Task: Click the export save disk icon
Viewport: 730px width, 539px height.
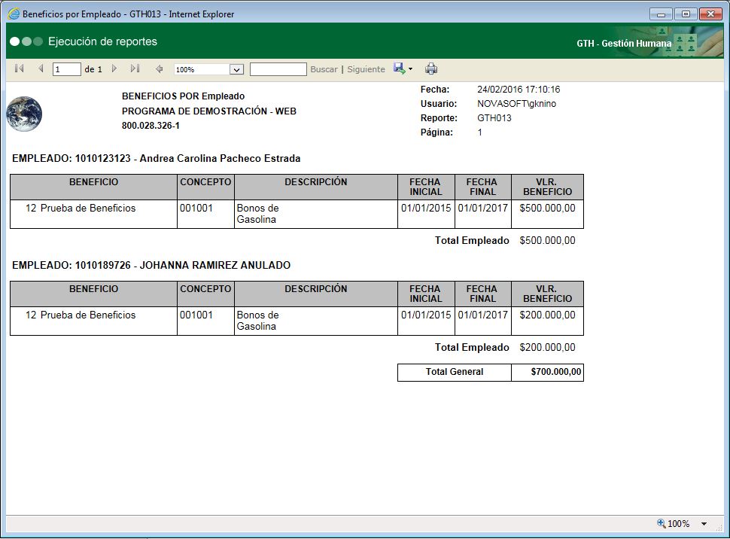Action: (x=399, y=69)
